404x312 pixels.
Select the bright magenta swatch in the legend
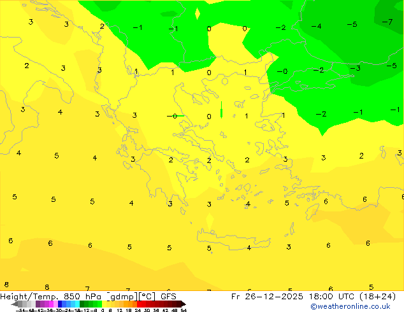point(51,304)
